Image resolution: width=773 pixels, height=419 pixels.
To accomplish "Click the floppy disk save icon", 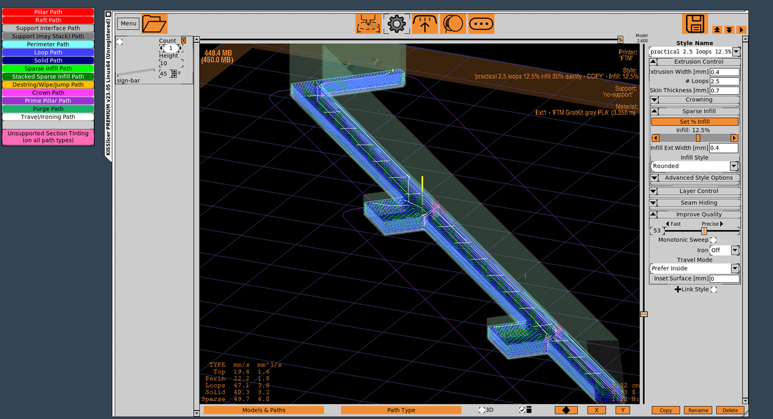I will (x=695, y=24).
